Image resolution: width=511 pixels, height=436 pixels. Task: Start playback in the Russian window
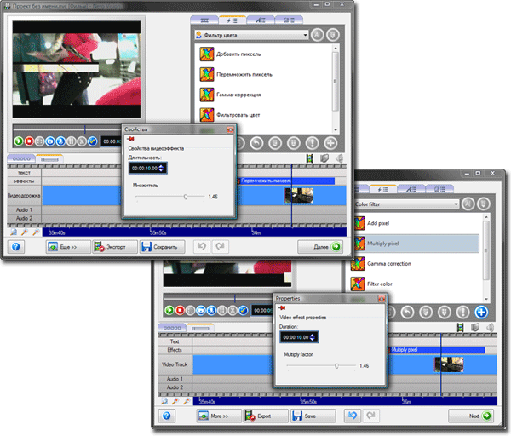[19, 141]
